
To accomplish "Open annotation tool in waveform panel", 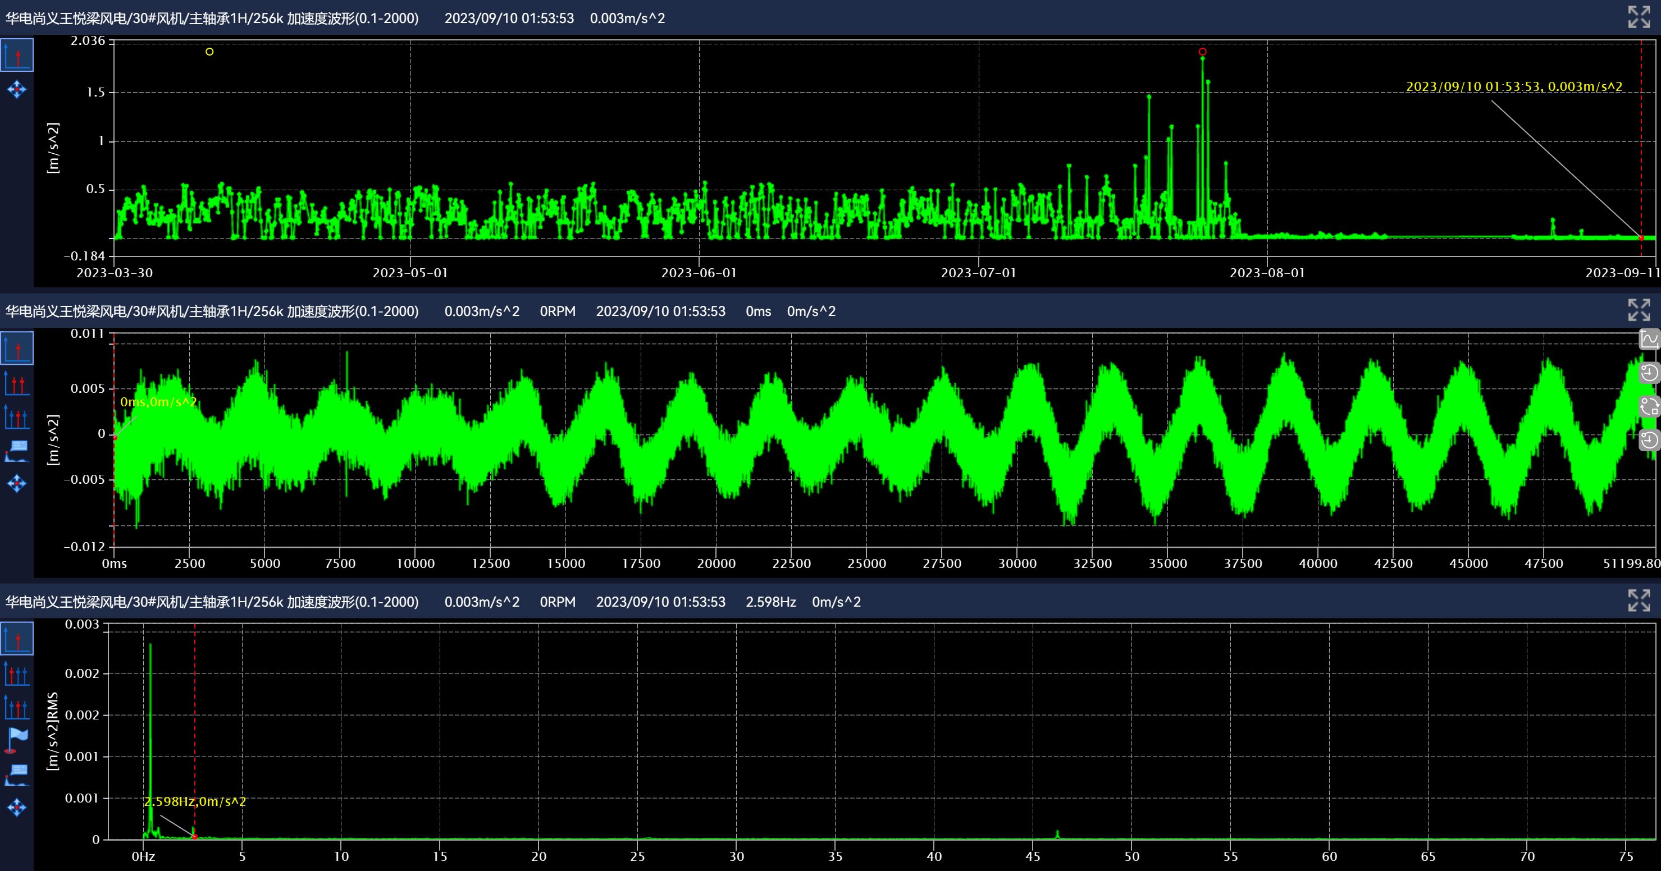I will [x=17, y=450].
